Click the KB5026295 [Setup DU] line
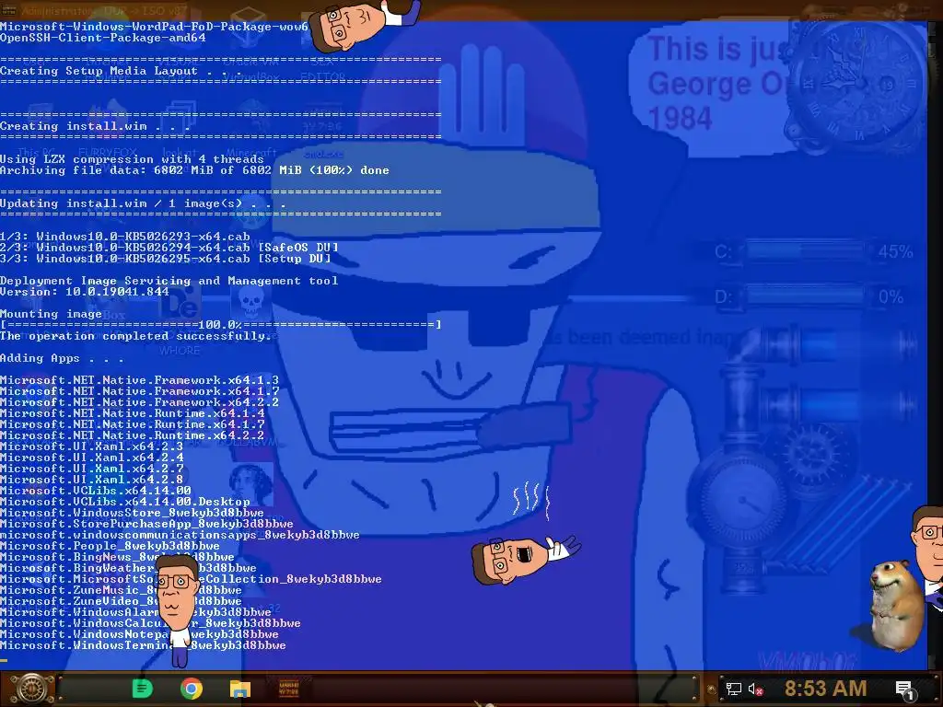The width and height of the screenshot is (943, 707). pos(166,259)
